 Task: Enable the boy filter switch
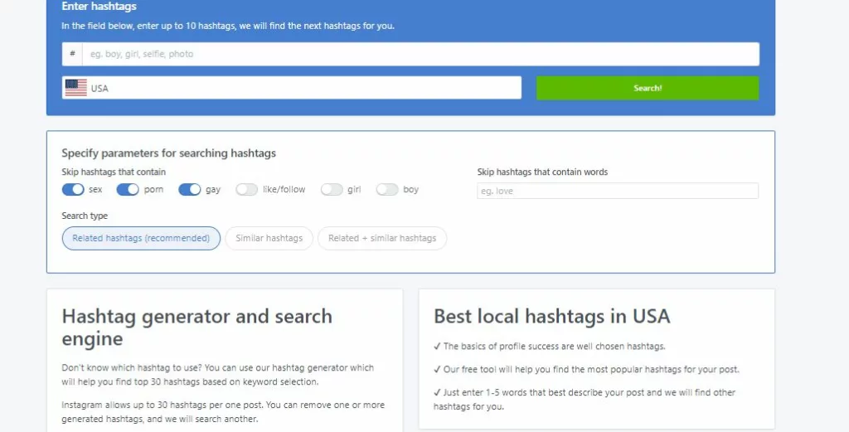tap(387, 190)
